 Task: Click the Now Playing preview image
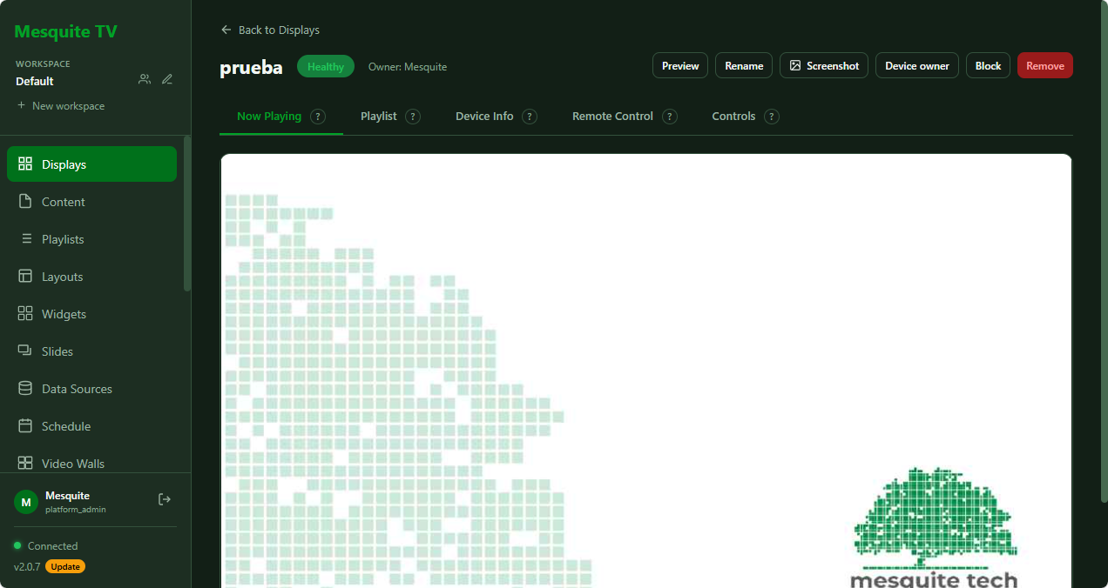[x=645, y=371]
